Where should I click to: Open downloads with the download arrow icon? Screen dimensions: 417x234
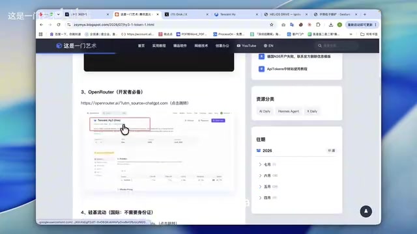(x=331, y=25)
